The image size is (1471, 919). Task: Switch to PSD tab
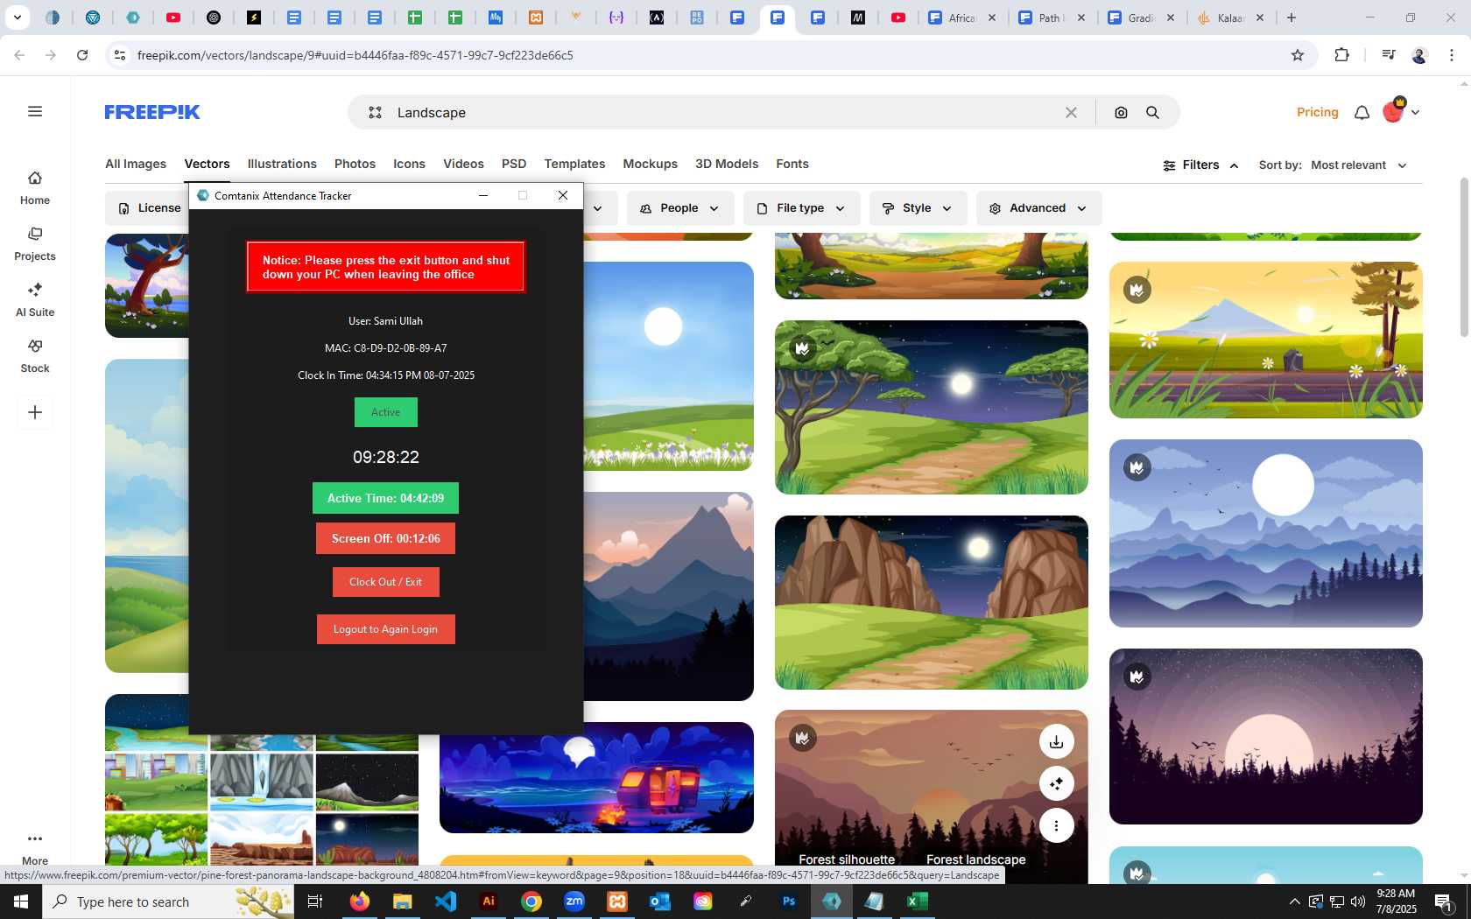(x=514, y=164)
